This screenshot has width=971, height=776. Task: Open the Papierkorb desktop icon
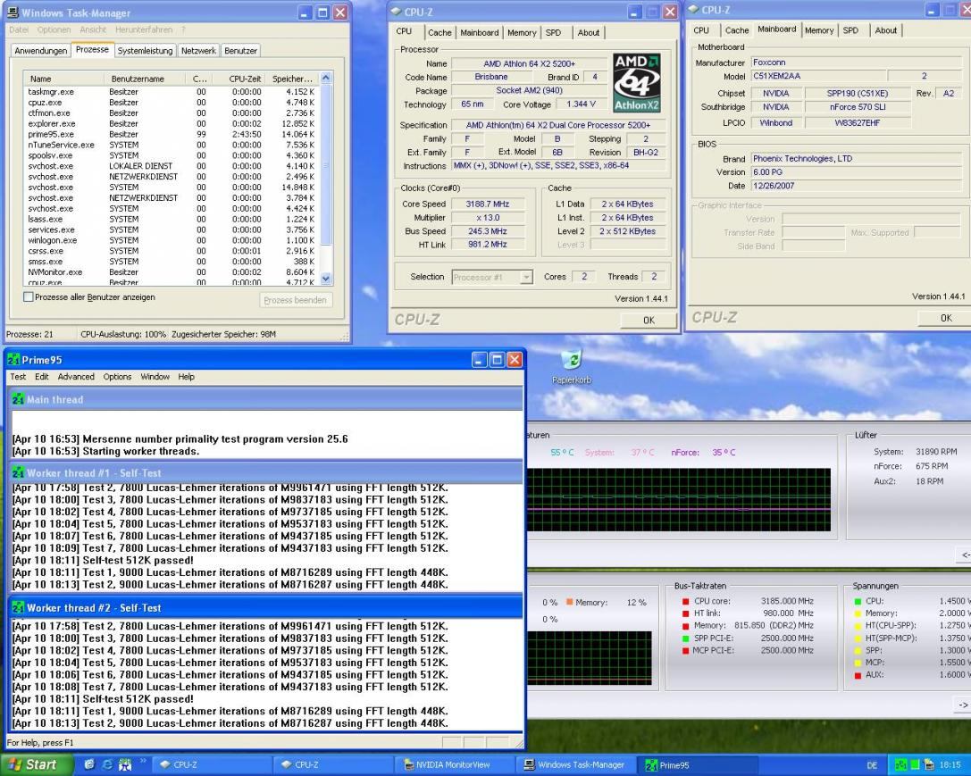point(572,366)
